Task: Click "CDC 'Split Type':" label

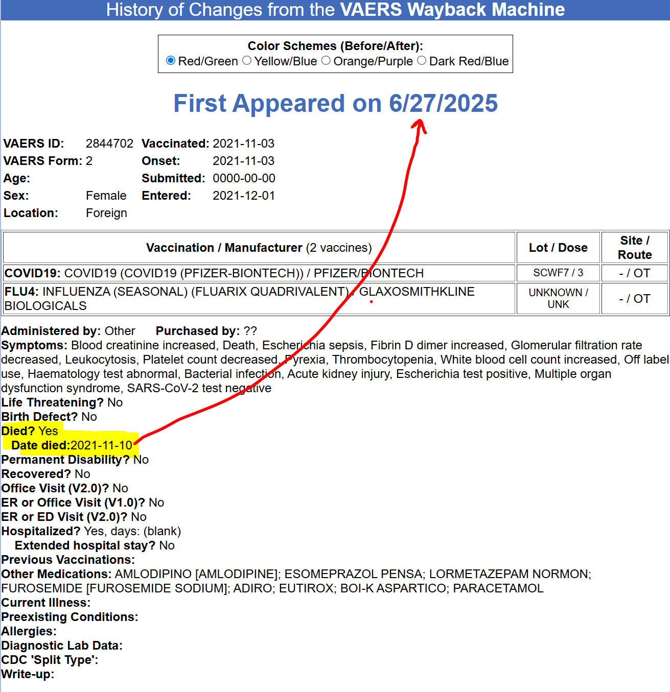Action: (x=50, y=660)
